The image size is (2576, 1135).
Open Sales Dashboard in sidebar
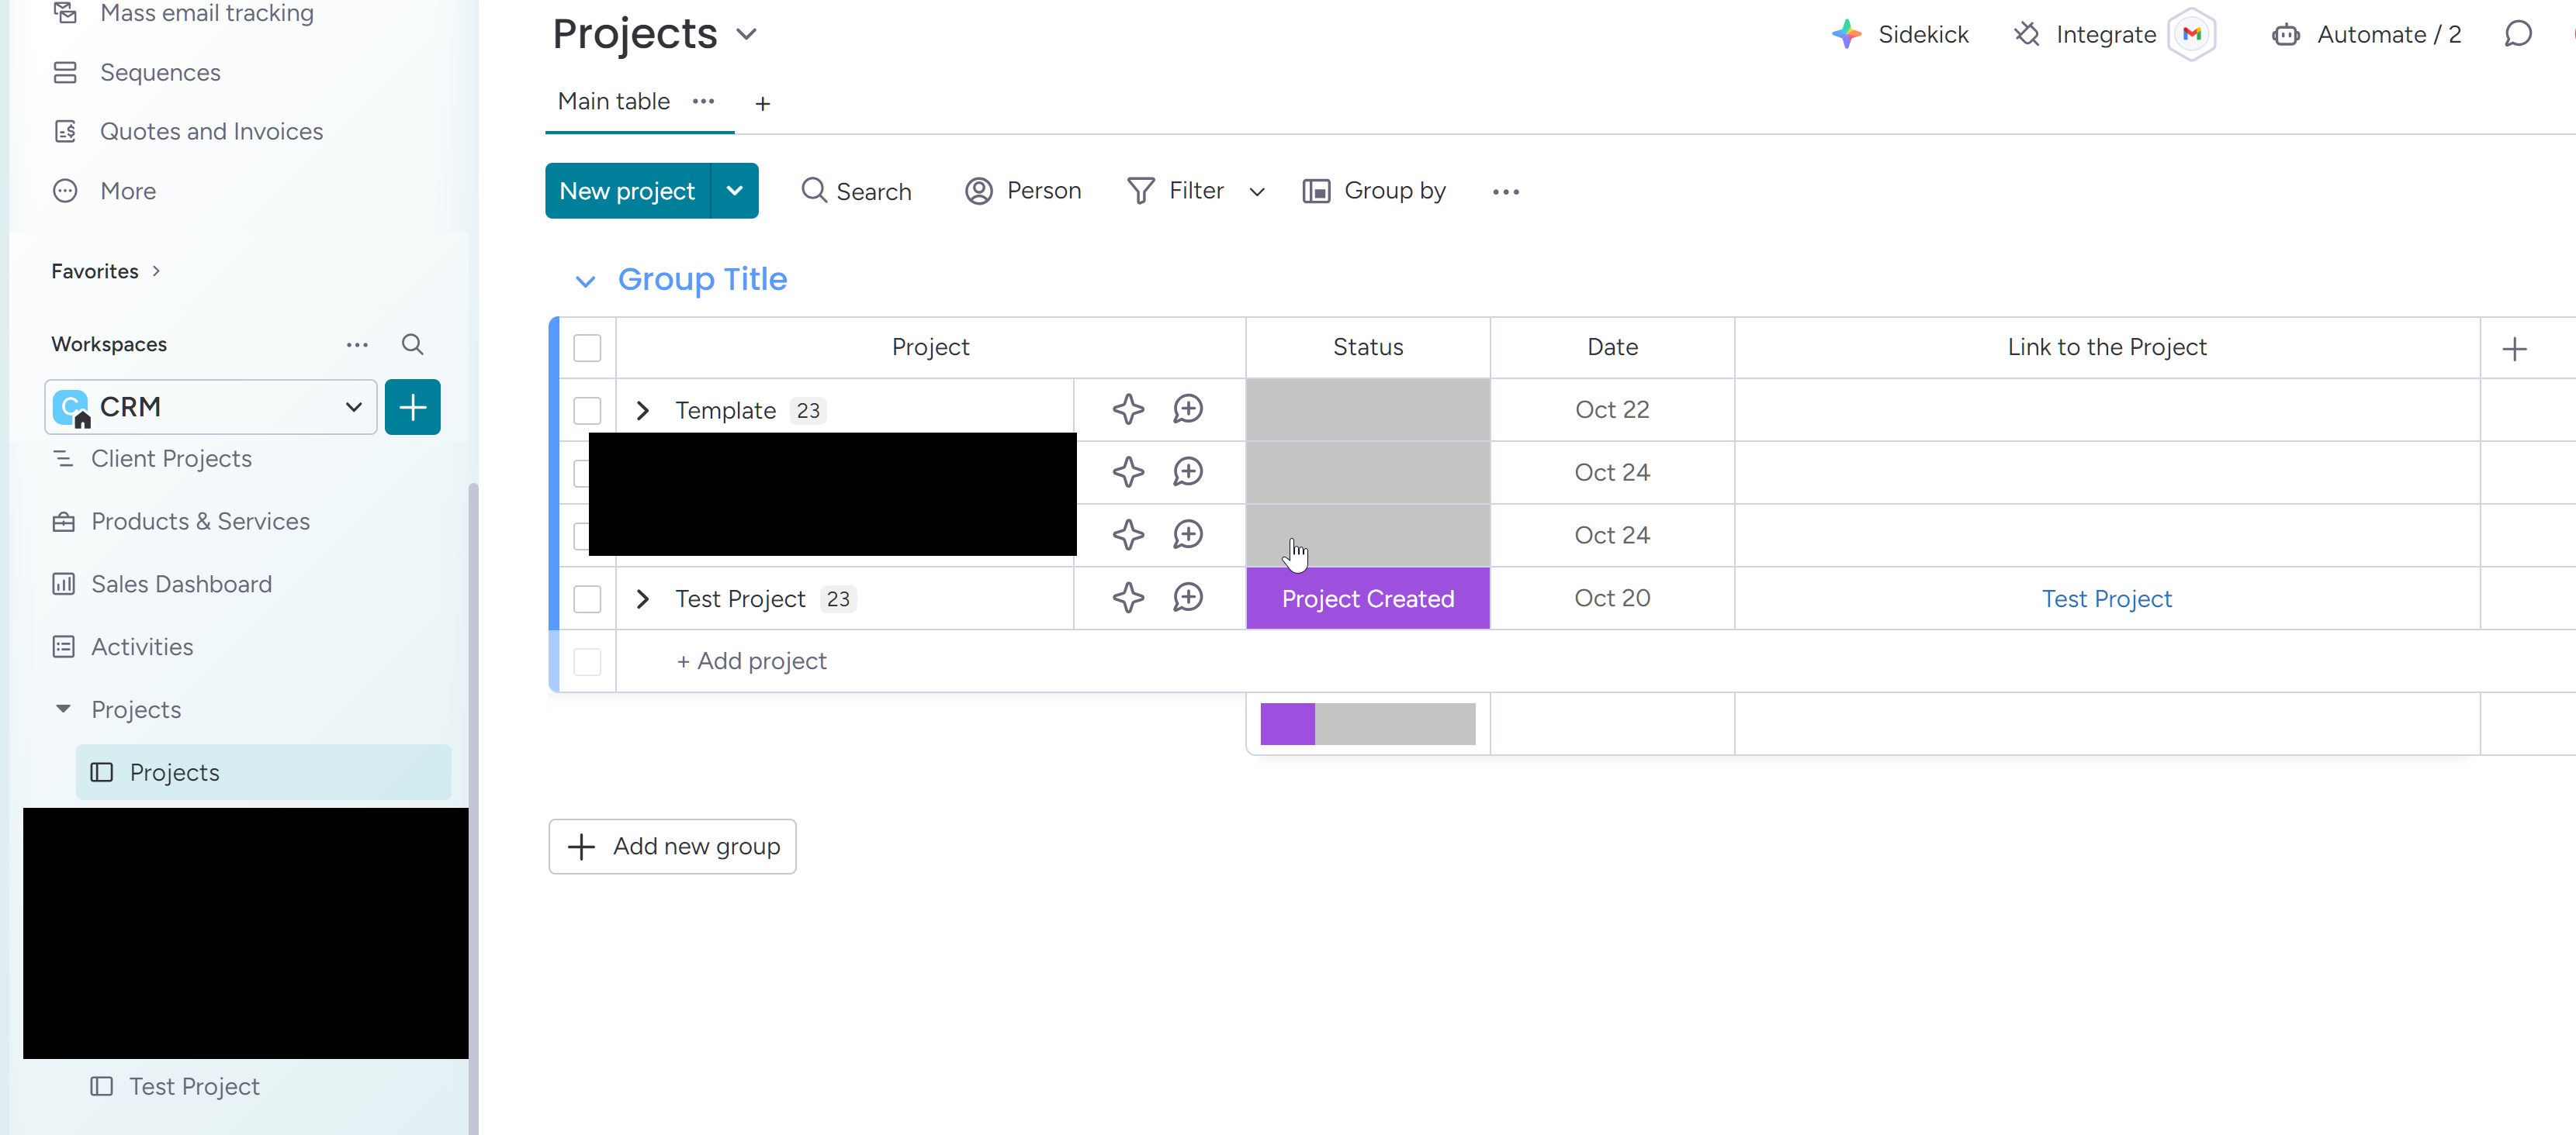click(181, 584)
